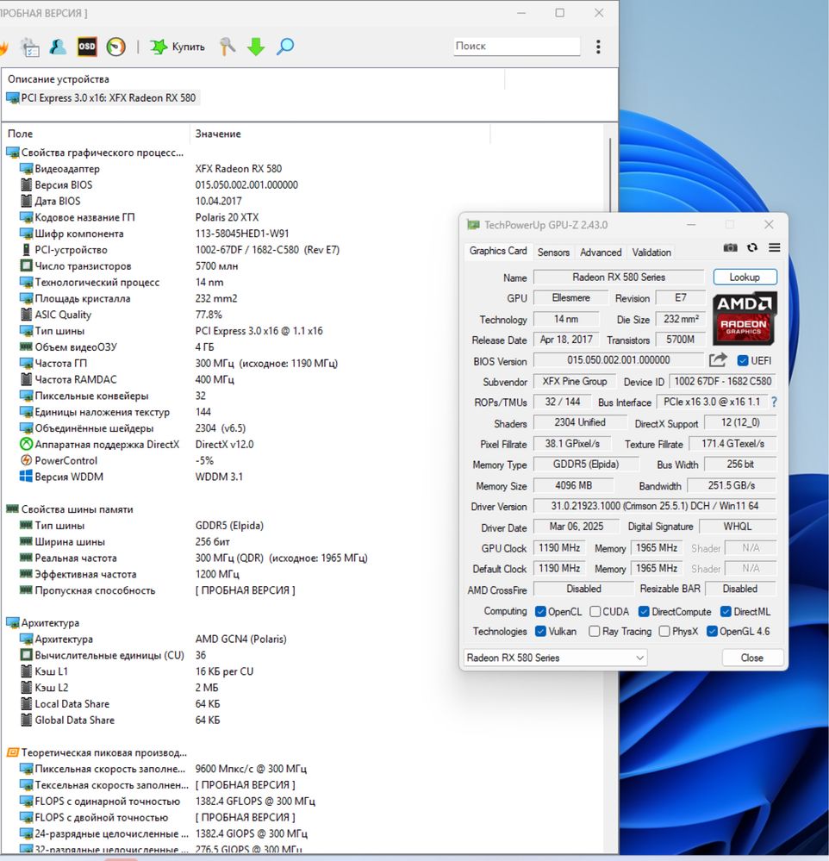Screen dimensions: 829x861
Task: Click the device icon beside PCI Express 3.0 x16: XFX Radeon RX 580
Action: (x=12, y=97)
